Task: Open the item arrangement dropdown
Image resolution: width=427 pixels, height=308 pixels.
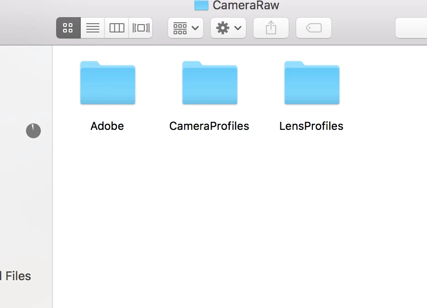Action: (186, 28)
